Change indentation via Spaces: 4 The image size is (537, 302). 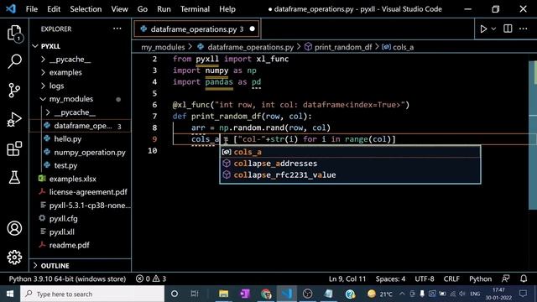pos(390,279)
